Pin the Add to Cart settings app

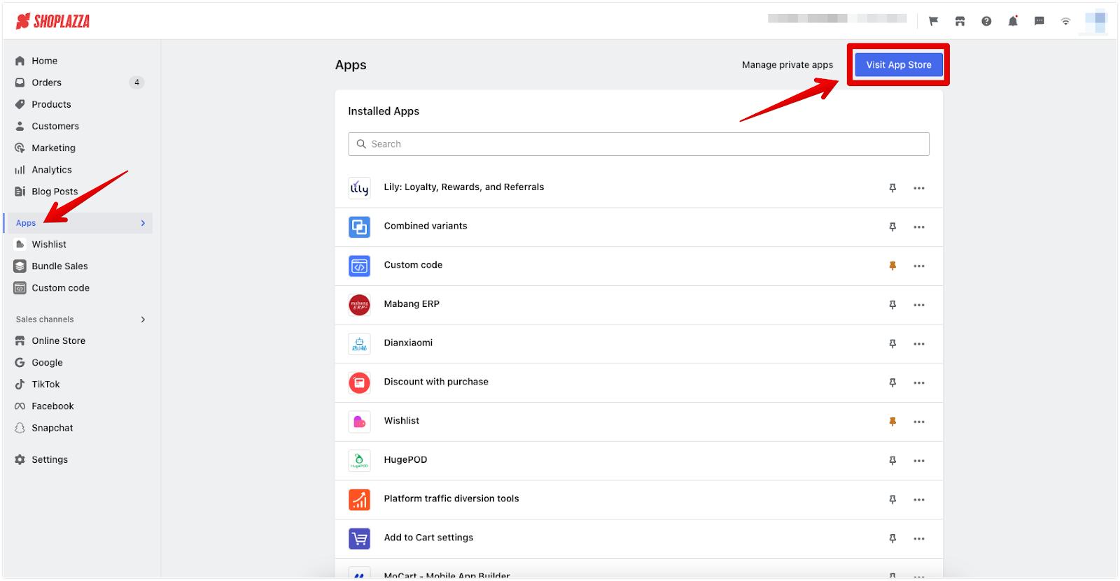892,538
